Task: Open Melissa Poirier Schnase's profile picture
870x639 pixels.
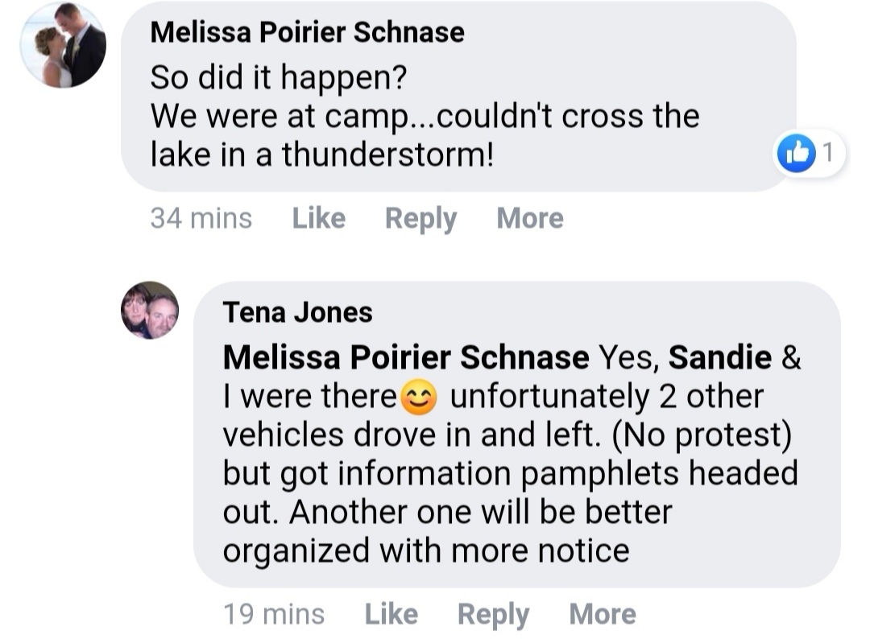Action: click(x=63, y=45)
